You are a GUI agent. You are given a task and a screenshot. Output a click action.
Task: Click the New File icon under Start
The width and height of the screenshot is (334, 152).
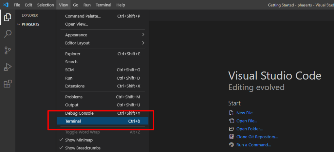(x=231, y=113)
